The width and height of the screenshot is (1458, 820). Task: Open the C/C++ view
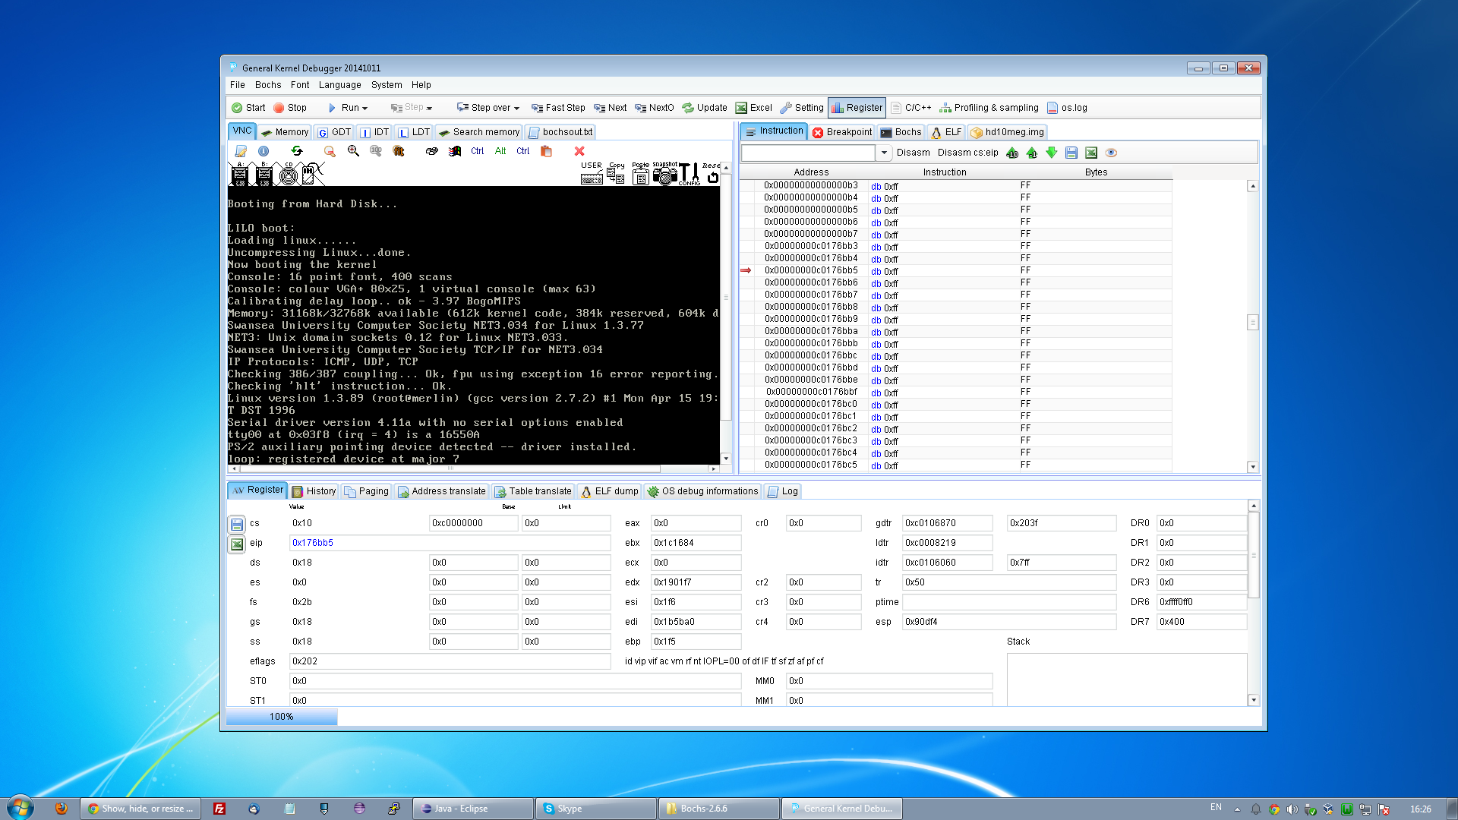point(911,108)
